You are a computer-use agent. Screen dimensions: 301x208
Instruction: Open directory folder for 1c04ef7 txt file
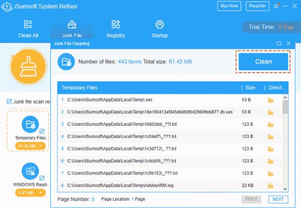point(271,136)
